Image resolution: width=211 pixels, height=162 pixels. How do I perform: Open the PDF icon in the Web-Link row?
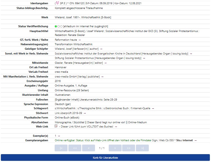(56, 126)
